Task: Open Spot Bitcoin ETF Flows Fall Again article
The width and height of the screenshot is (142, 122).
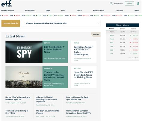Action: [84, 75]
